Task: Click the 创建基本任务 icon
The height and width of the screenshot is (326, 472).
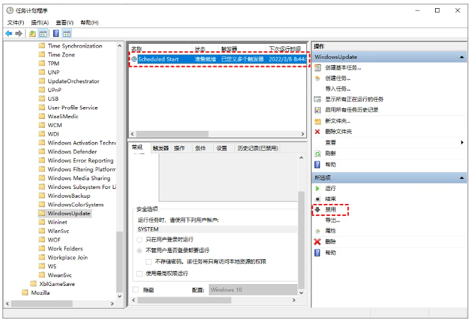Action: pyautogui.click(x=318, y=68)
